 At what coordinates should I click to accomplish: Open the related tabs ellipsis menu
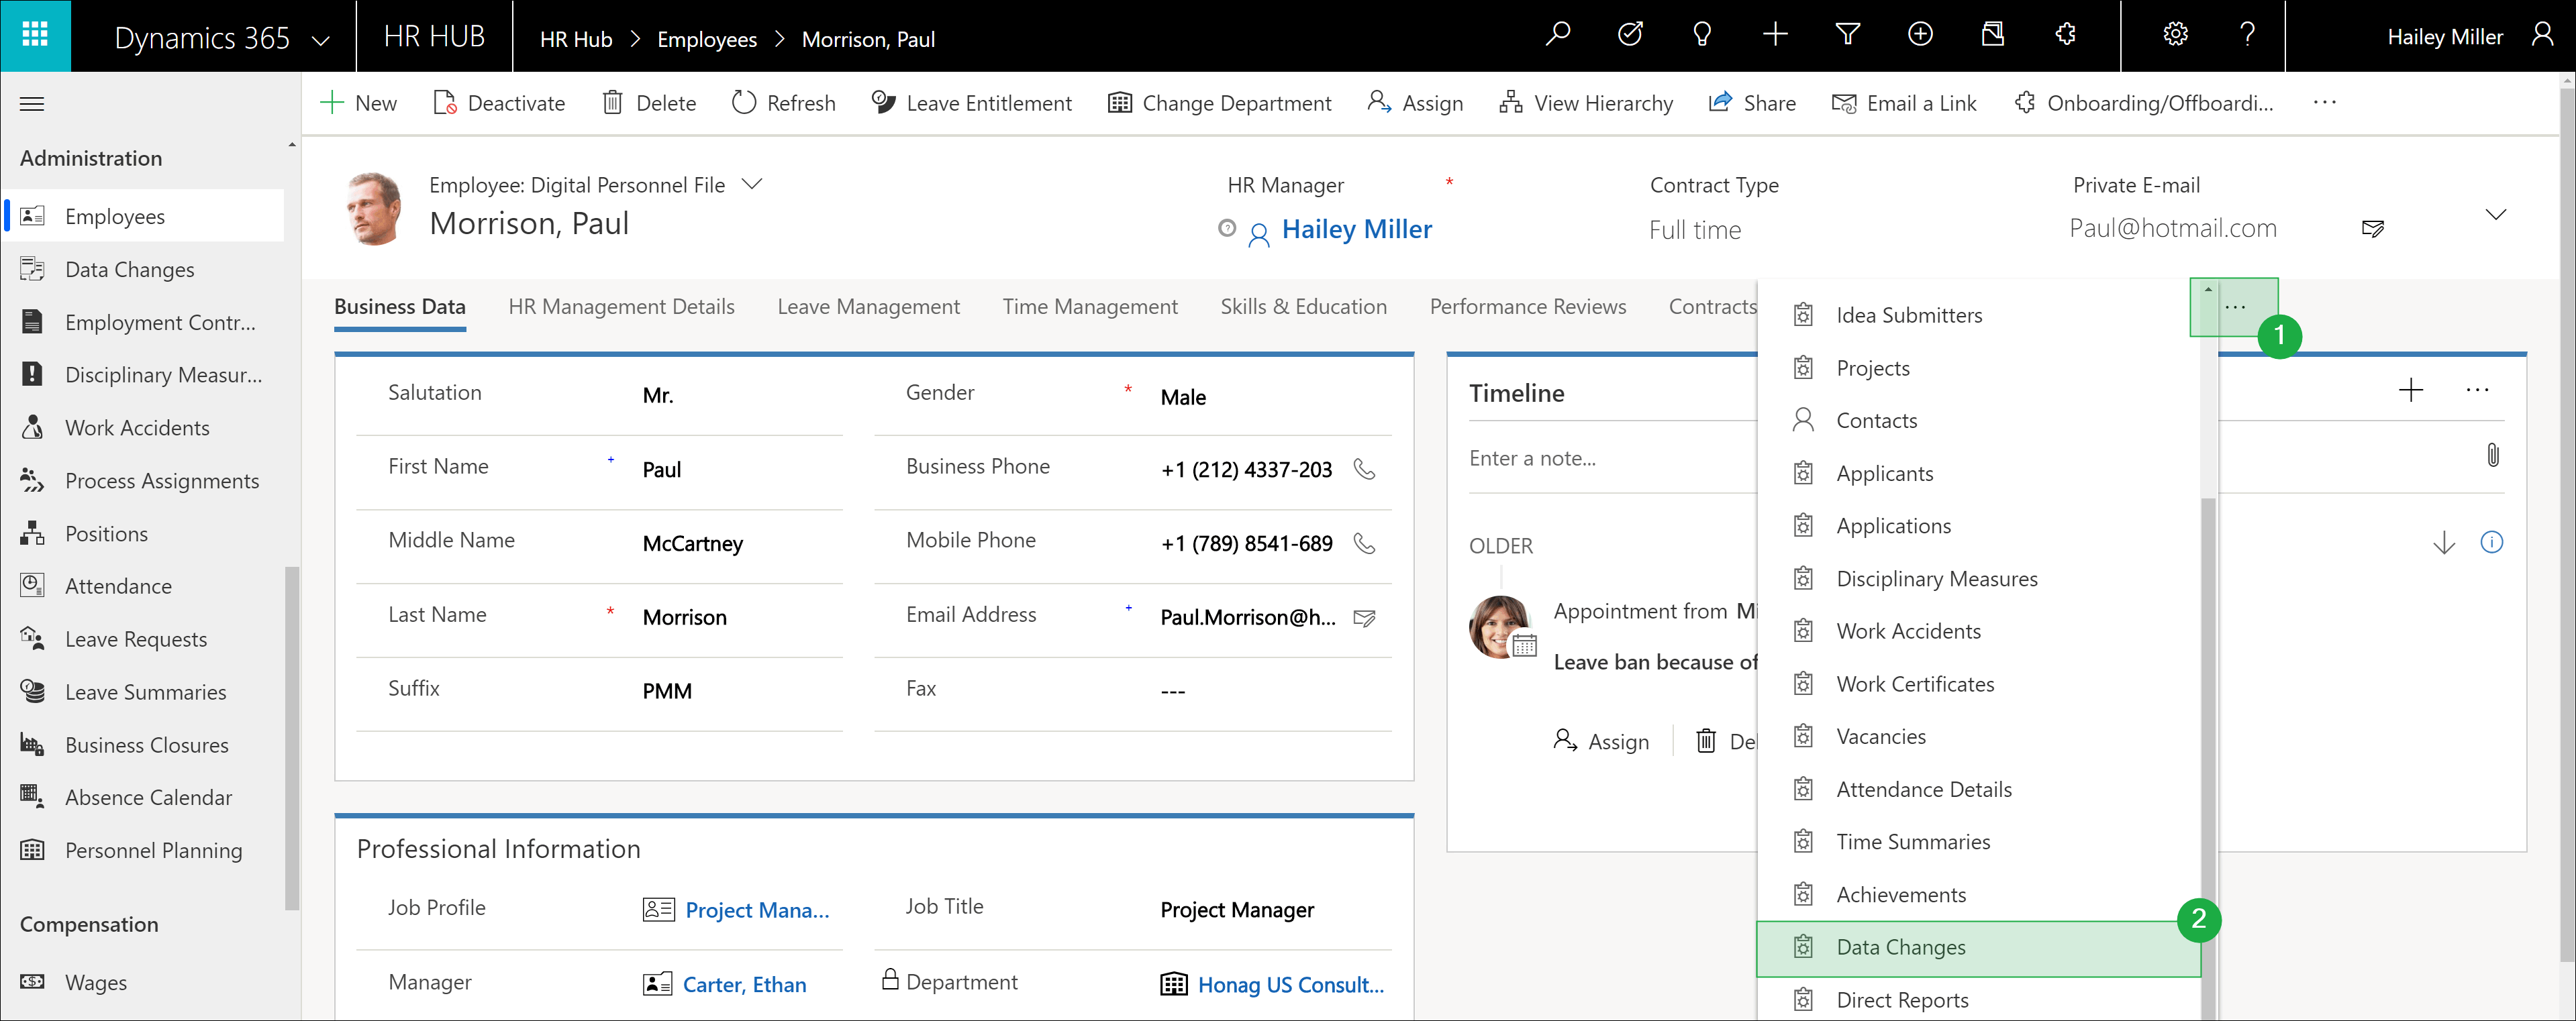point(2235,307)
